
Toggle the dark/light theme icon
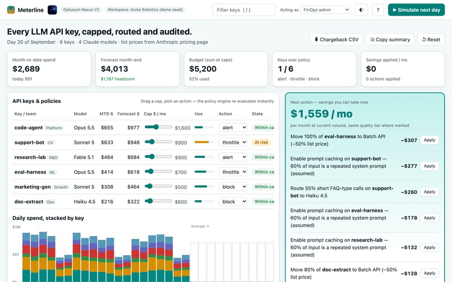(361, 10)
